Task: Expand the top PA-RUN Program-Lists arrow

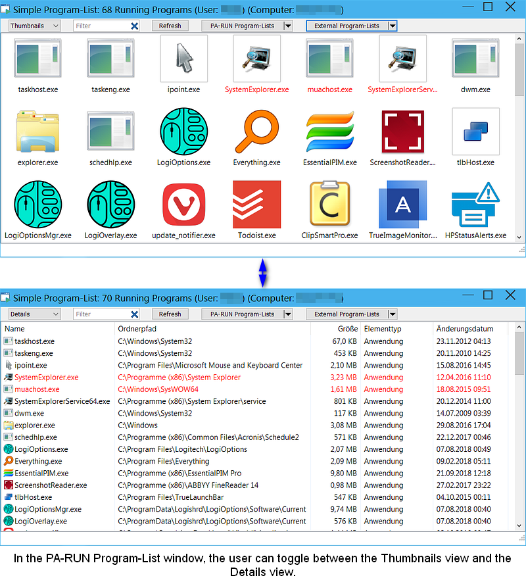Action: point(288,26)
